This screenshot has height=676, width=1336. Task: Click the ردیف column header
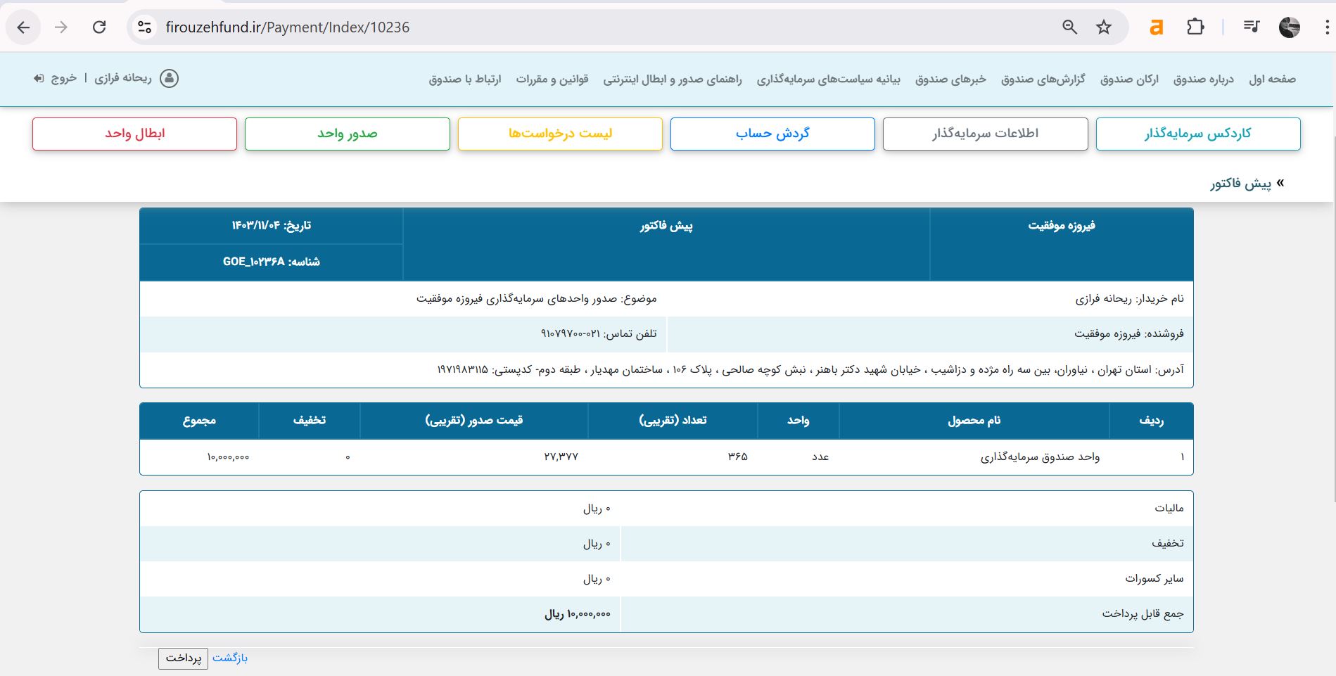point(1151,421)
